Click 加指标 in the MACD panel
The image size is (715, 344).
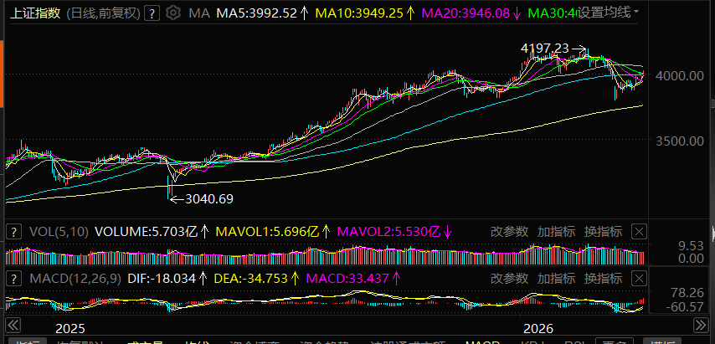pos(555,277)
